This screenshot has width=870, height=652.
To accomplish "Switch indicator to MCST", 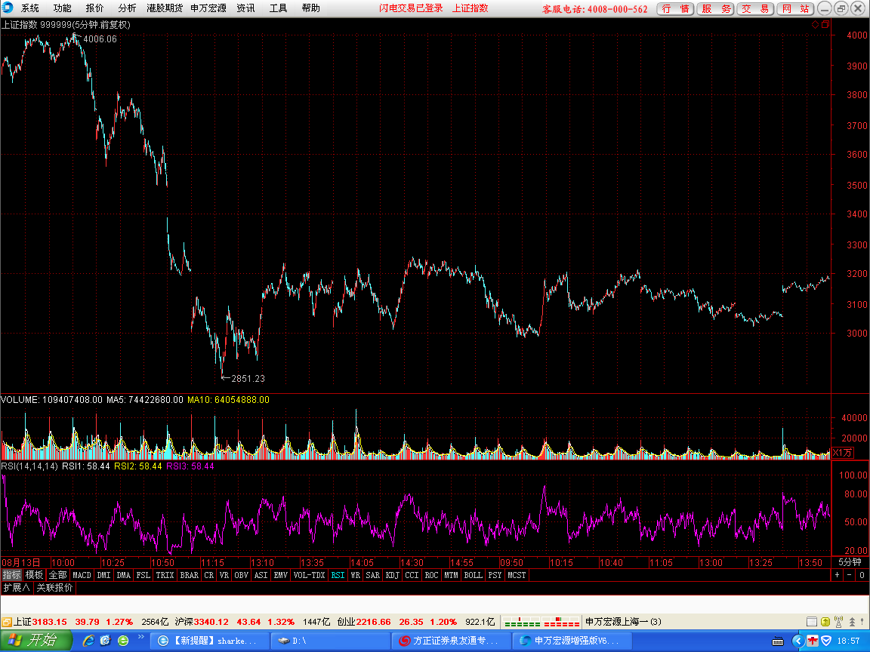I will click(517, 575).
